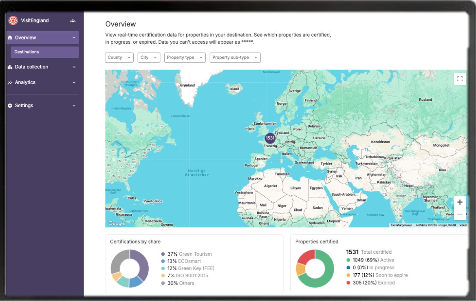
Task: Click the blue ECOsmart legend dot
Action: [163, 261]
